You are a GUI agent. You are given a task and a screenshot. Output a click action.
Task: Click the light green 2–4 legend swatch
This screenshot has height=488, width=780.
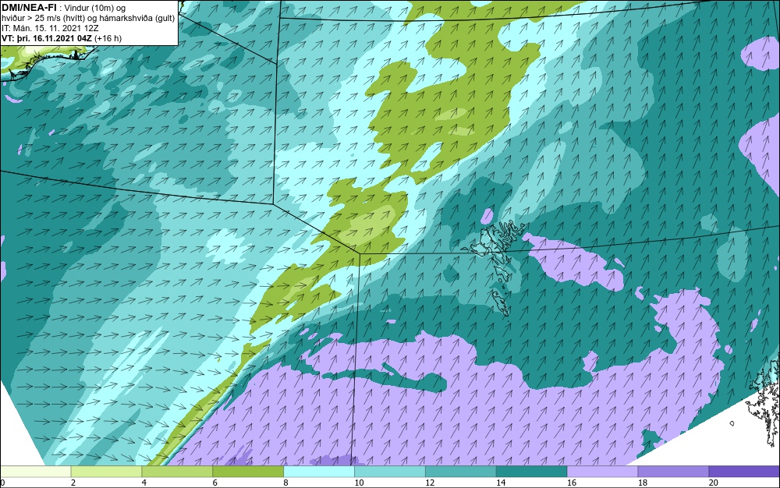pyautogui.click(x=106, y=472)
